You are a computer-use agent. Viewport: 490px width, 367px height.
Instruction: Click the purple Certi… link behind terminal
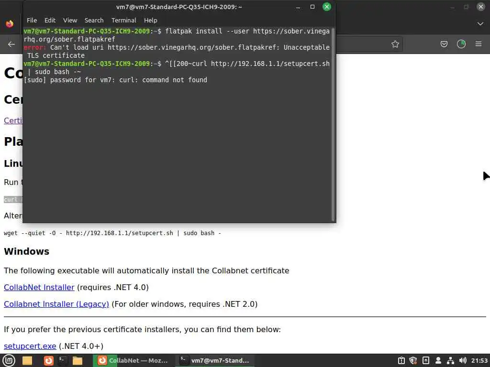13,120
